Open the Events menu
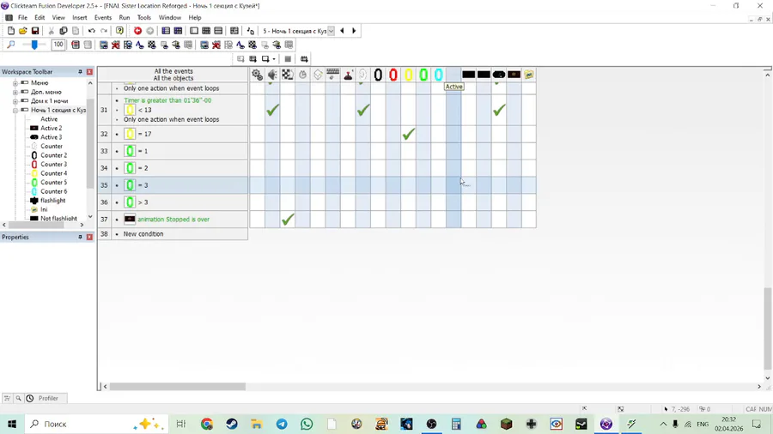773x434 pixels. click(103, 17)
